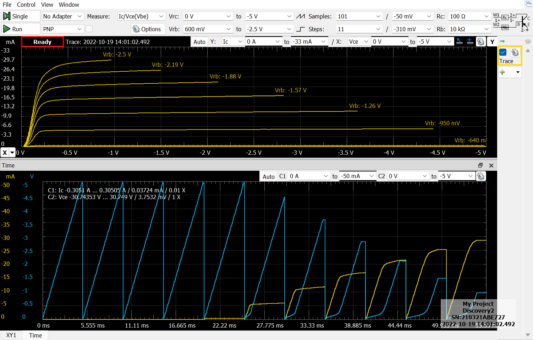Open the C1 range -50 mA dropdown

click(357, 176)
